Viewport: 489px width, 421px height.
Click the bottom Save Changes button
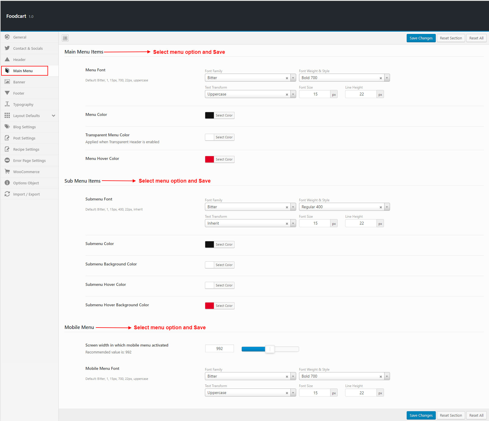pyautogui.click(x=421, y=415)
